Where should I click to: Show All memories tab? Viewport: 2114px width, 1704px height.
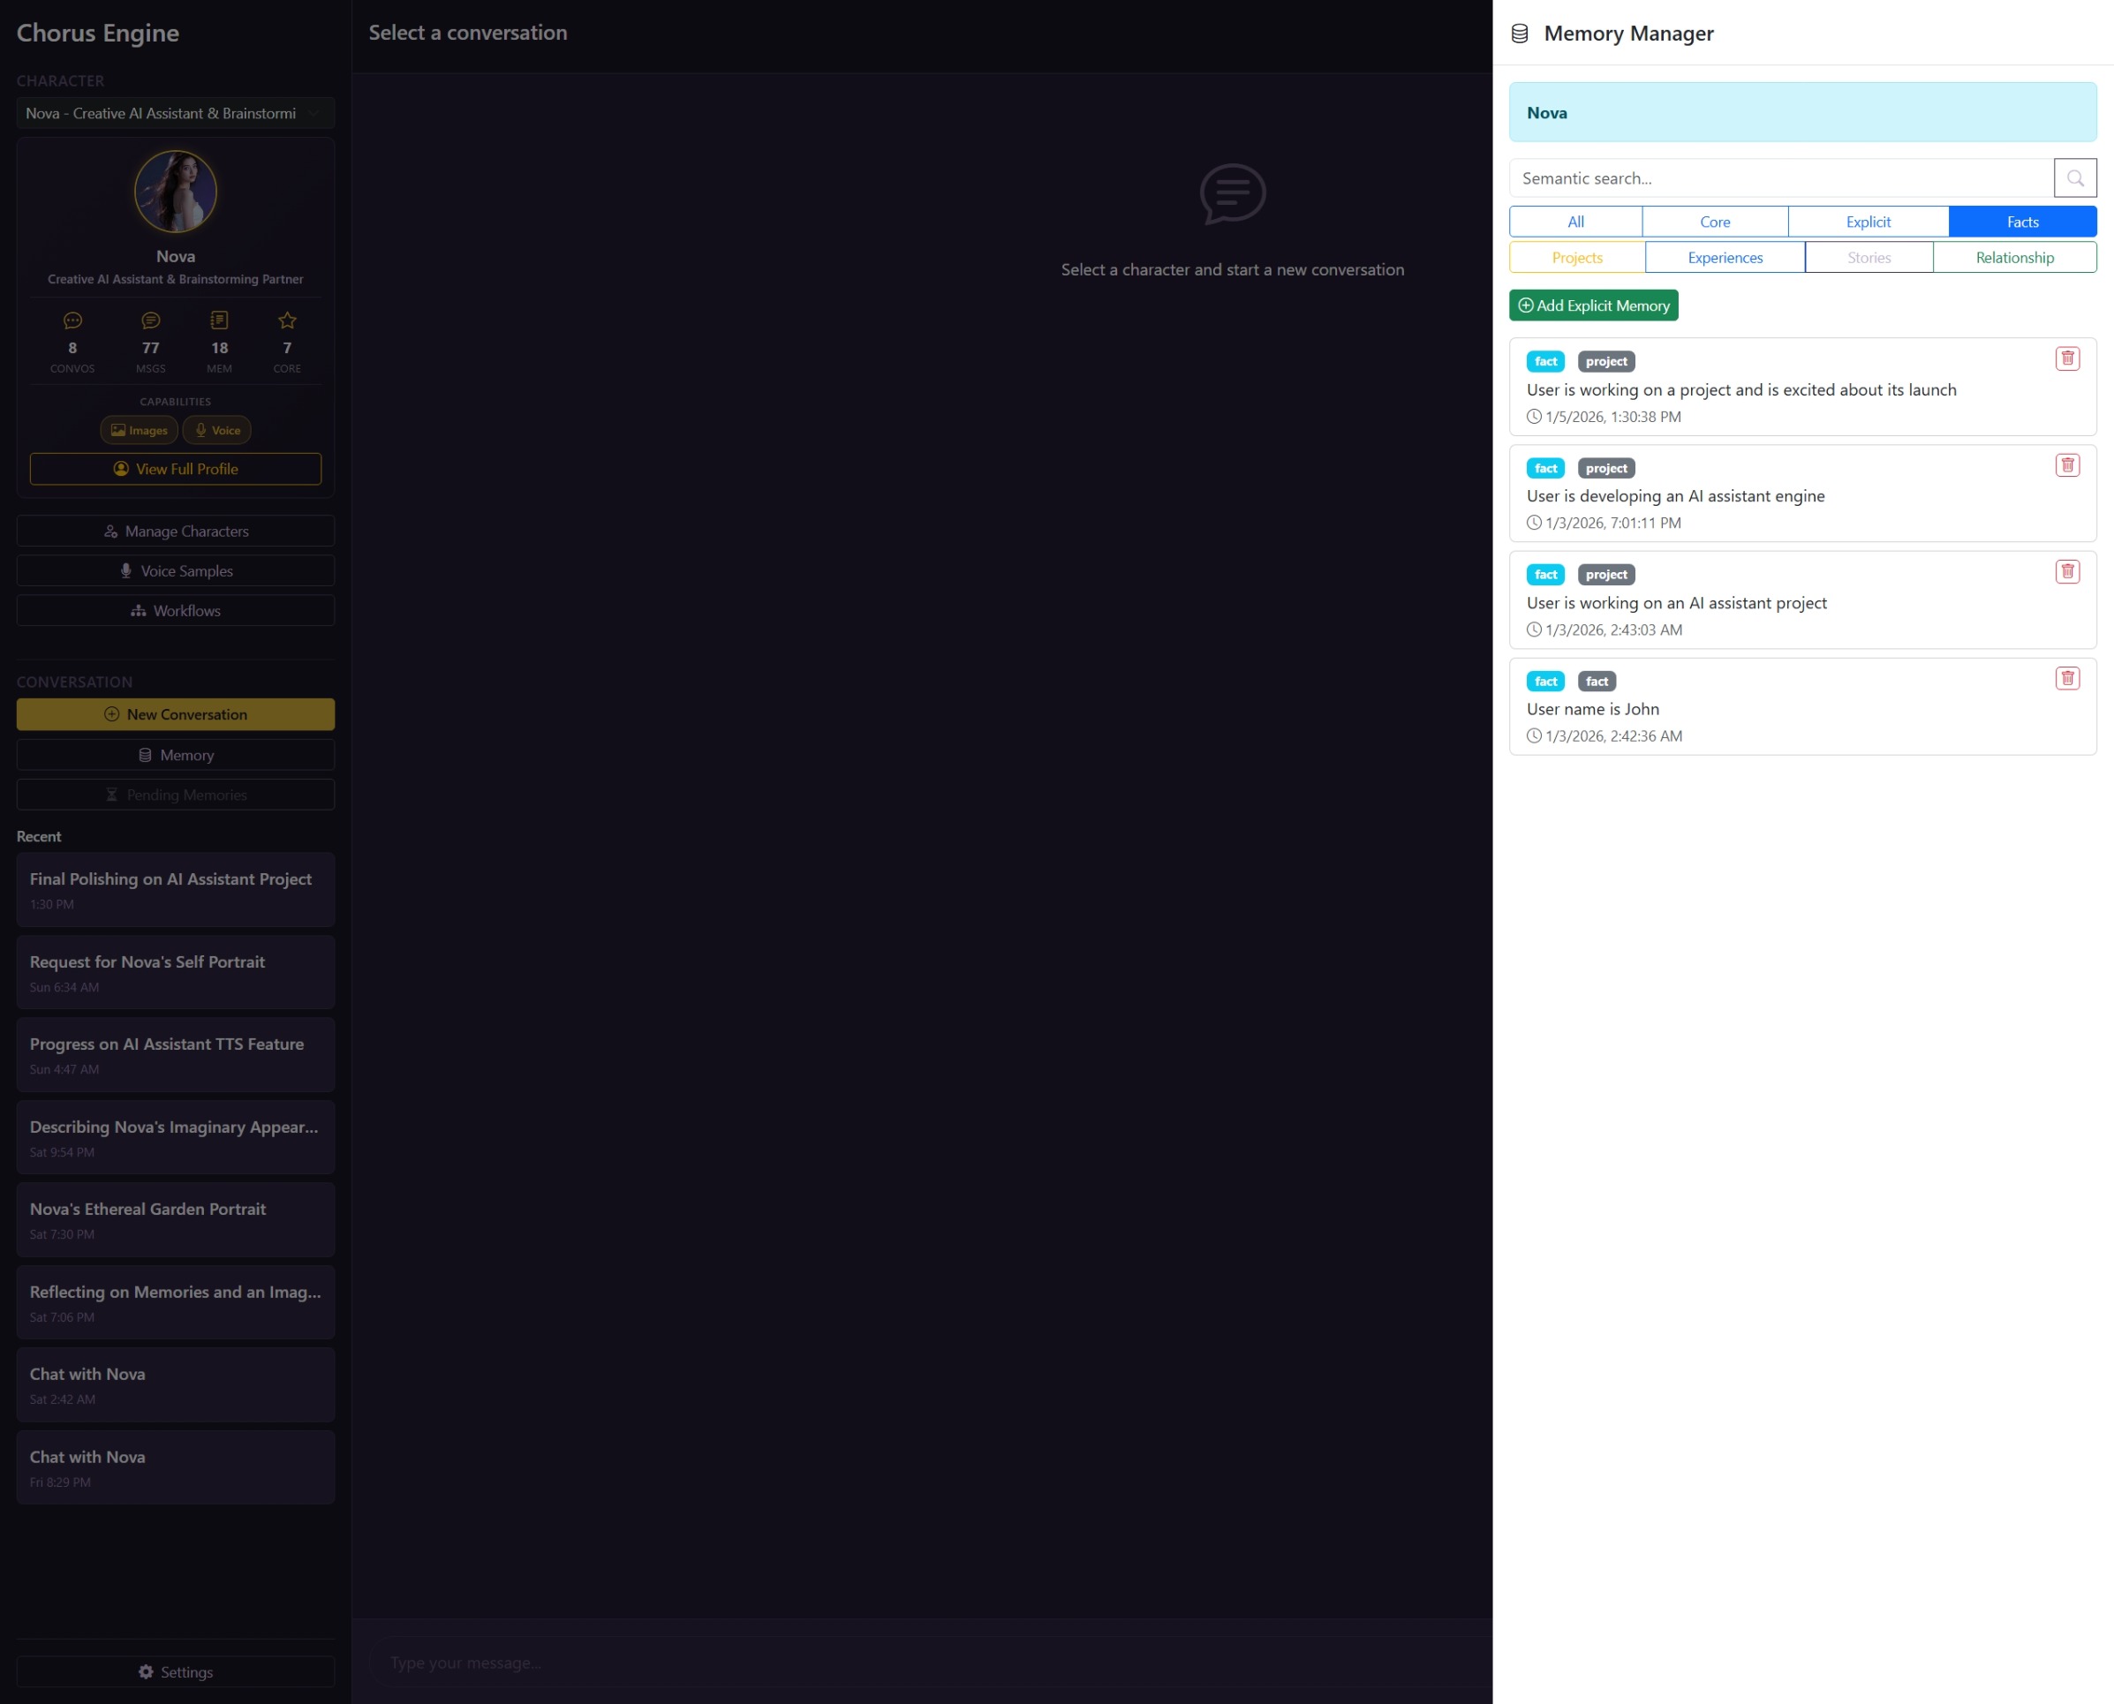[x=1575, y=222]
